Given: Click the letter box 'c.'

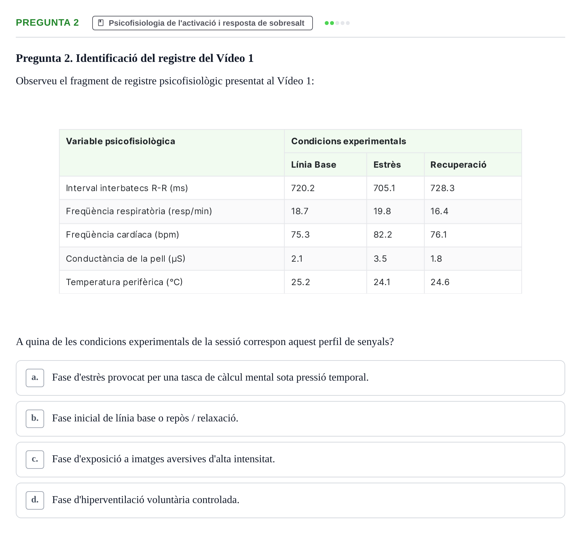Looking at the screenshot, I should pos(35,459).
